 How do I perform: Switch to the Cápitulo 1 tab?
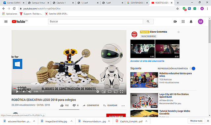[63, 3]
